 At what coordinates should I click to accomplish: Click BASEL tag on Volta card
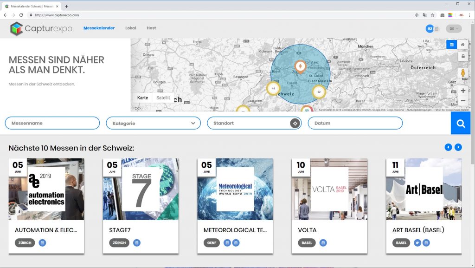307,243
